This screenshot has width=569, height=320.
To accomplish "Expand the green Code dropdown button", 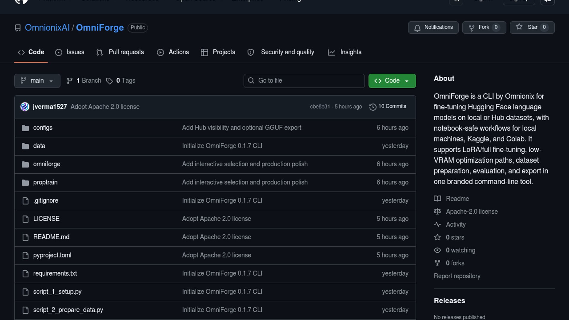I will pos(392,81).
